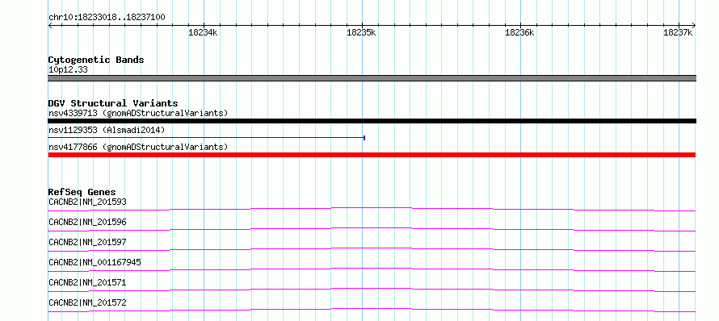
Task: Click the 10p12.33 band label
Action: point(68,70)
